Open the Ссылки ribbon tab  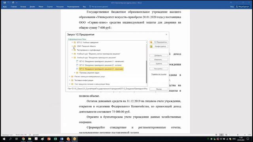click(x=50, y=7)
